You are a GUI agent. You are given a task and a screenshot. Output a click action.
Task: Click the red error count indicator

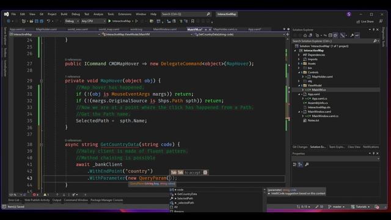pyautogui.click(x=35, y=194)
